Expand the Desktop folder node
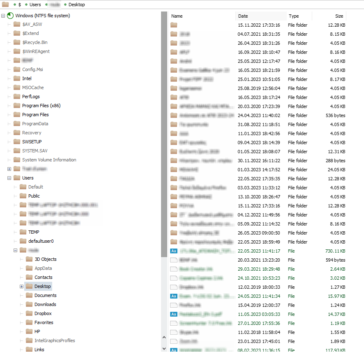Image resolution: width=364 pixels, height=352 pixels. point(22,286)
